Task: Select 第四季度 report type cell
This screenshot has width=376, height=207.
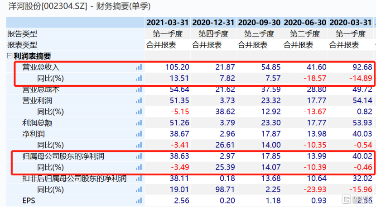Action: coord(213,34)
